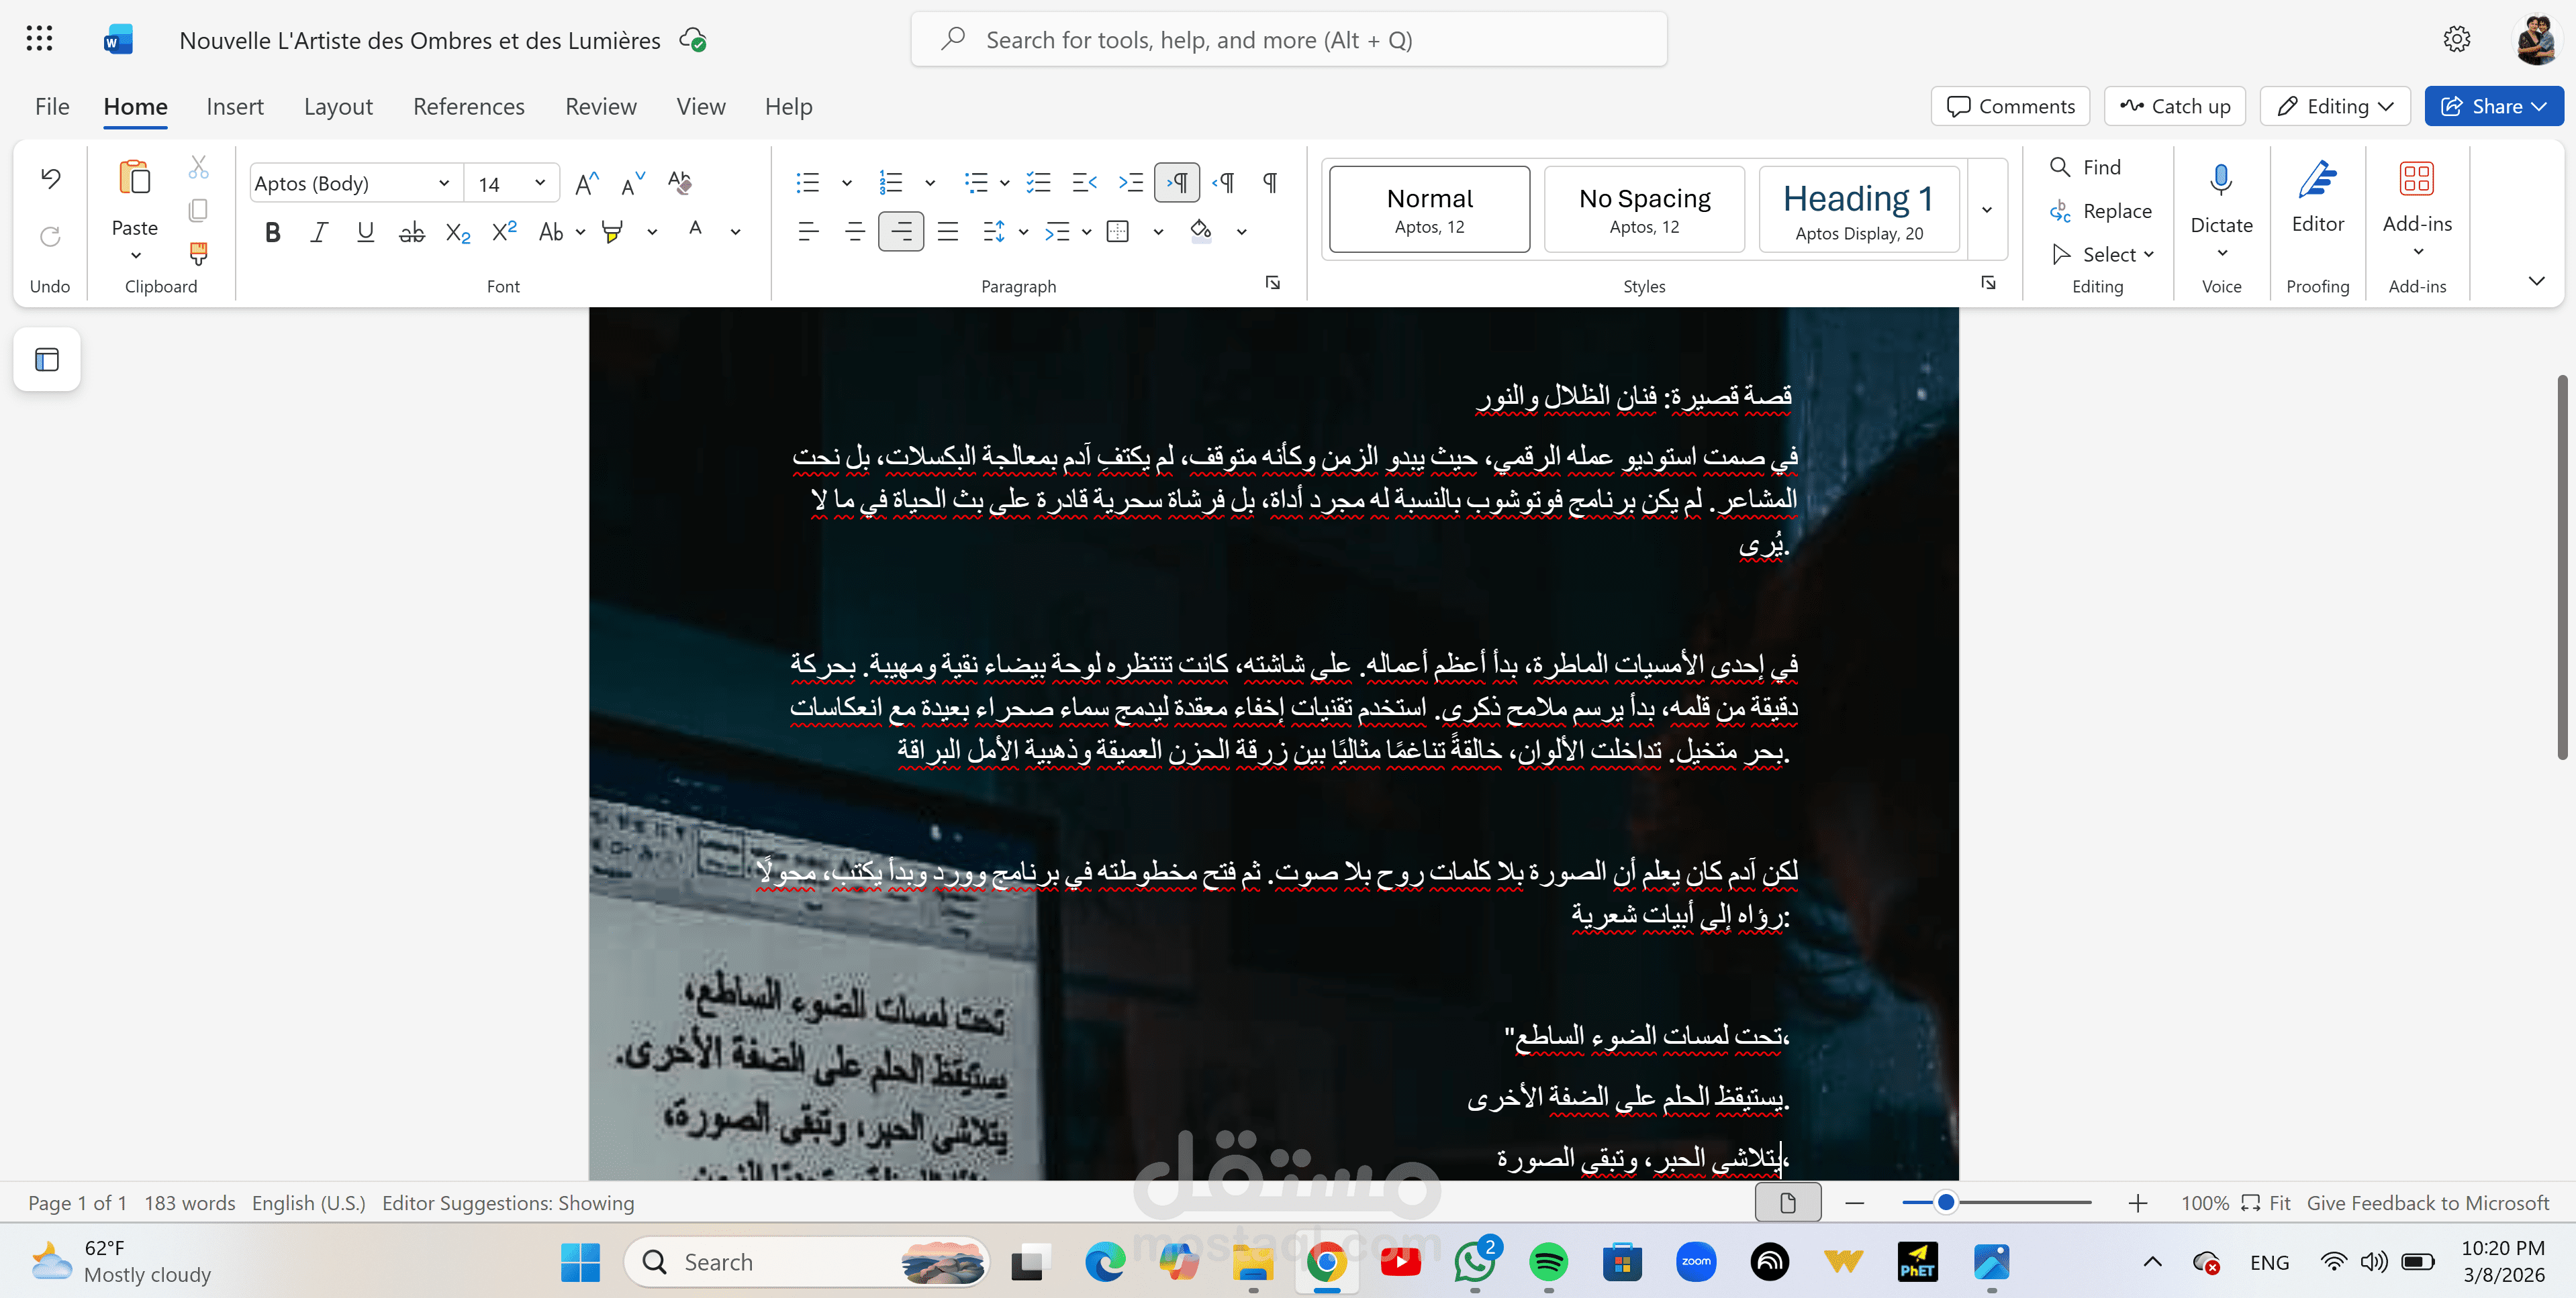Open the Editor proofing icon
Viewport: 2576px width, 1298px height.
pos(2317,180)
